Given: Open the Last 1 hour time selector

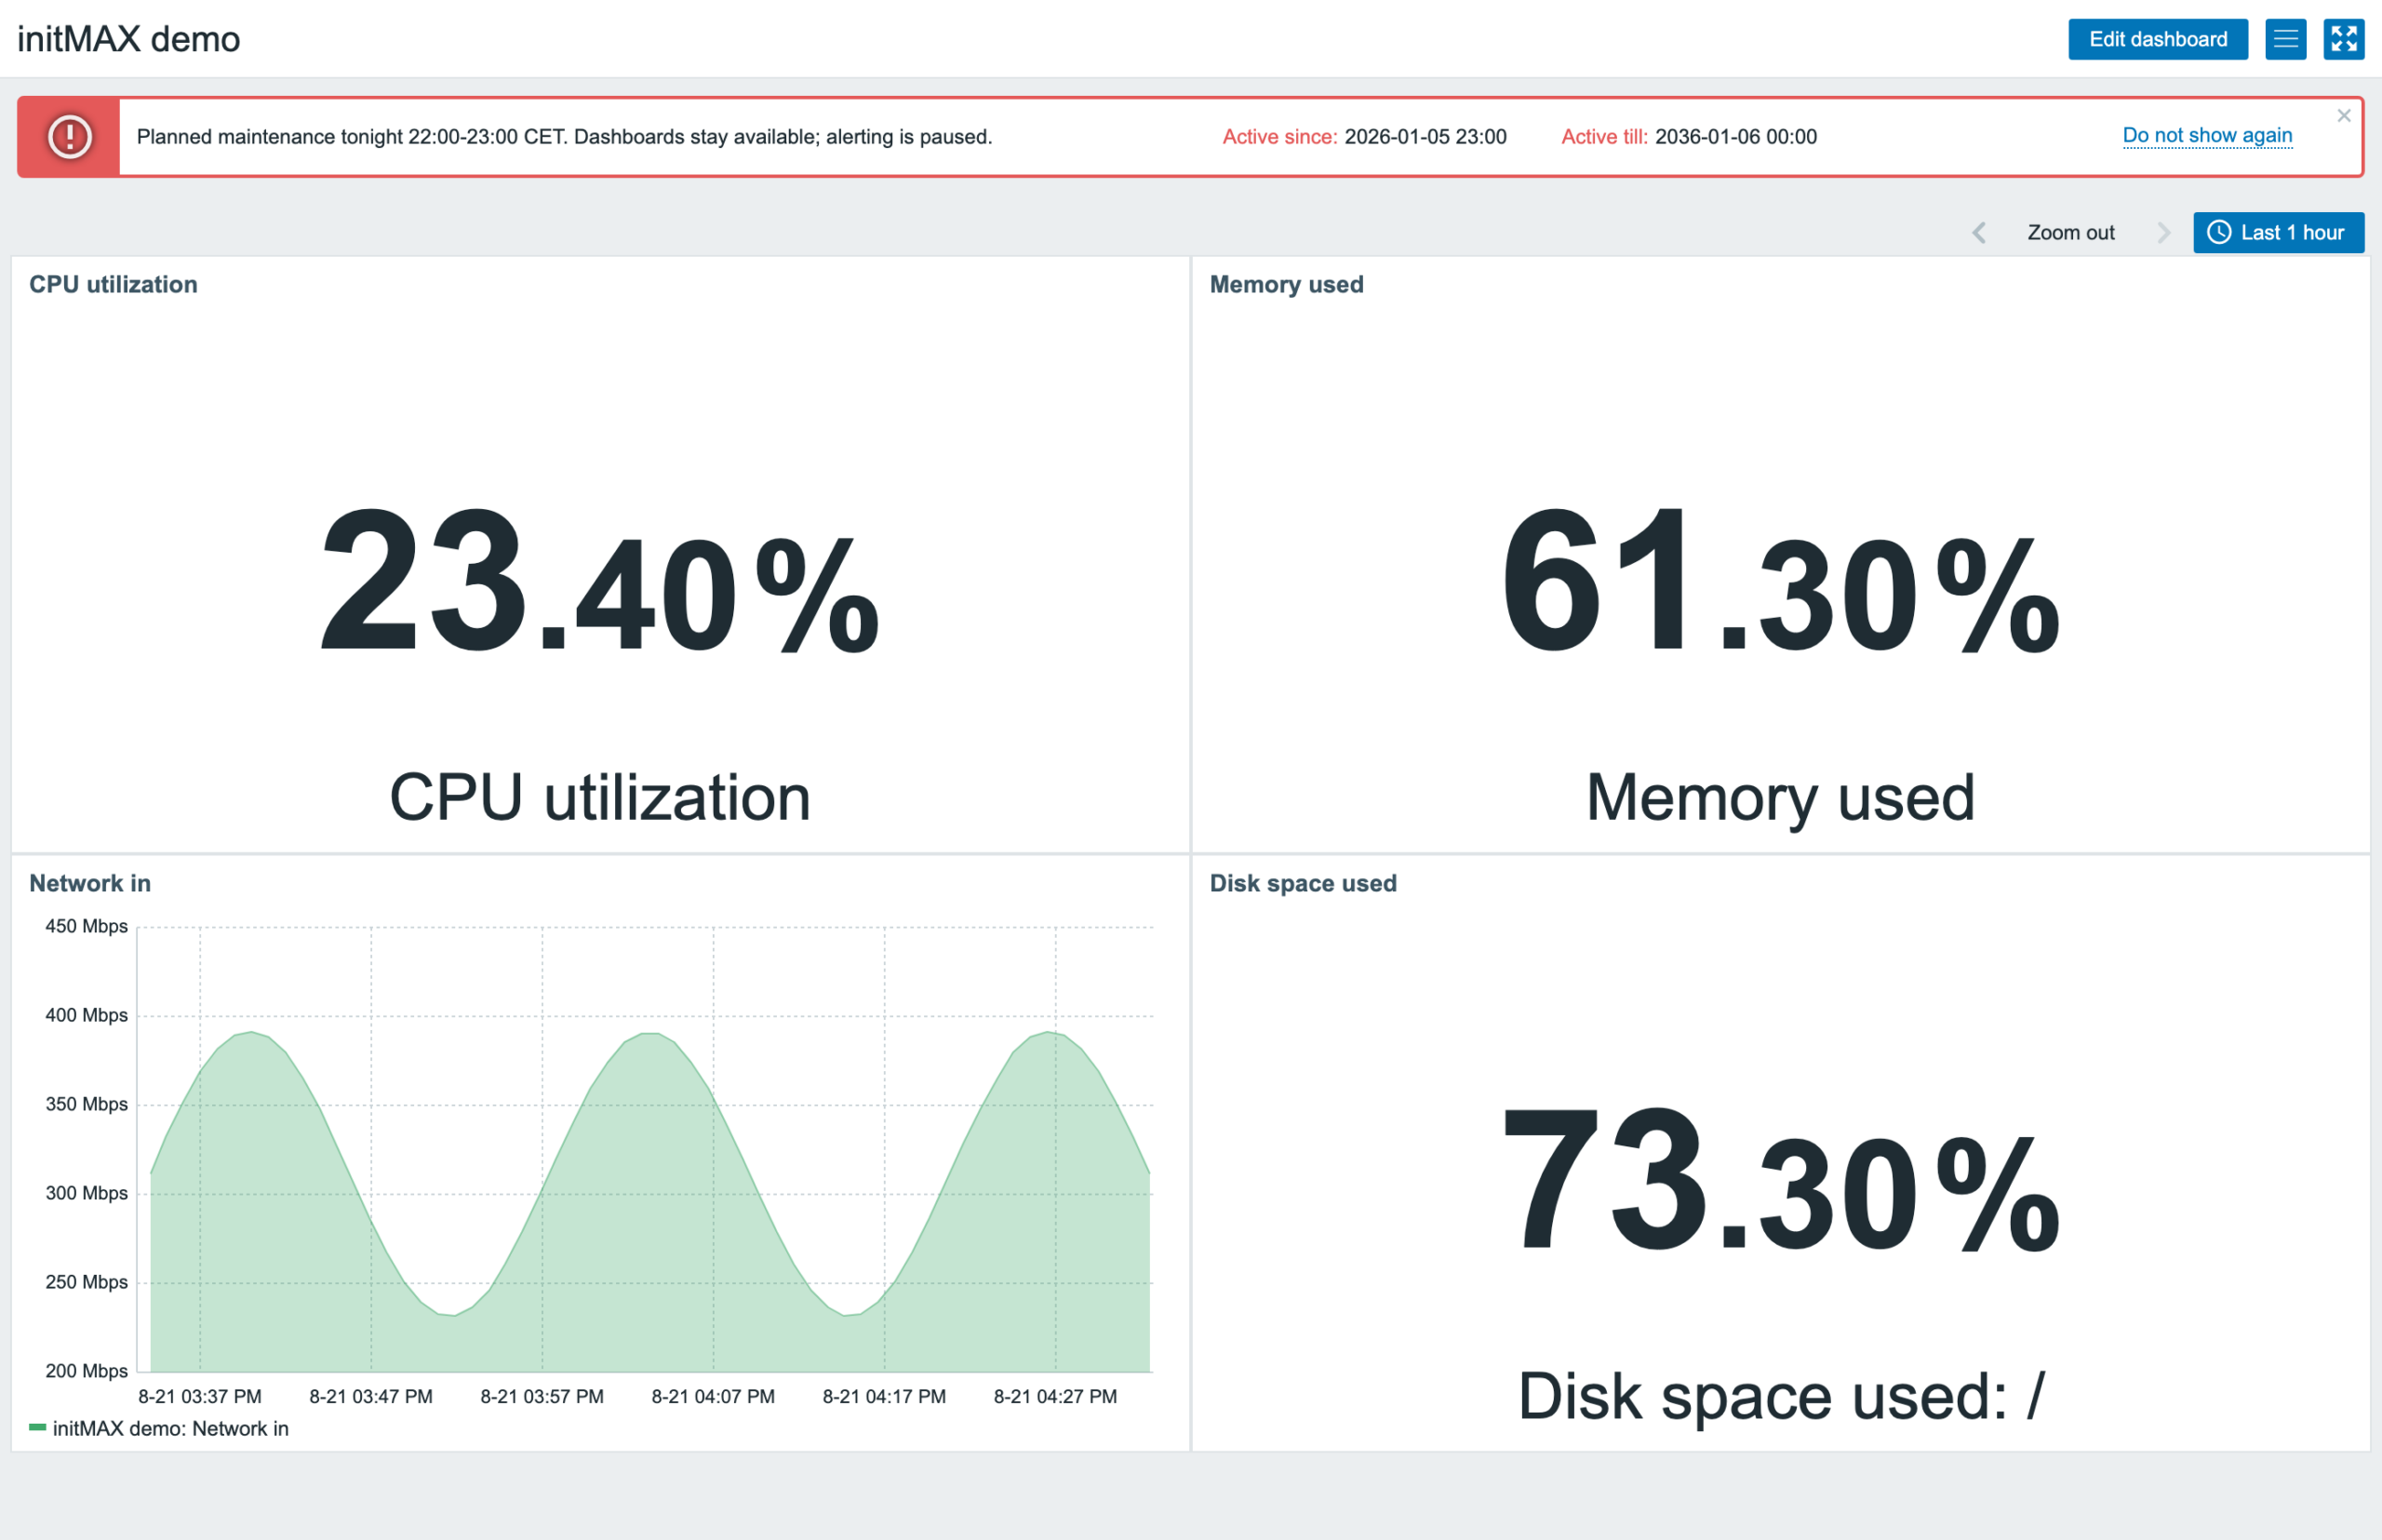Looking at the screenshot, I should [2278, 233].
